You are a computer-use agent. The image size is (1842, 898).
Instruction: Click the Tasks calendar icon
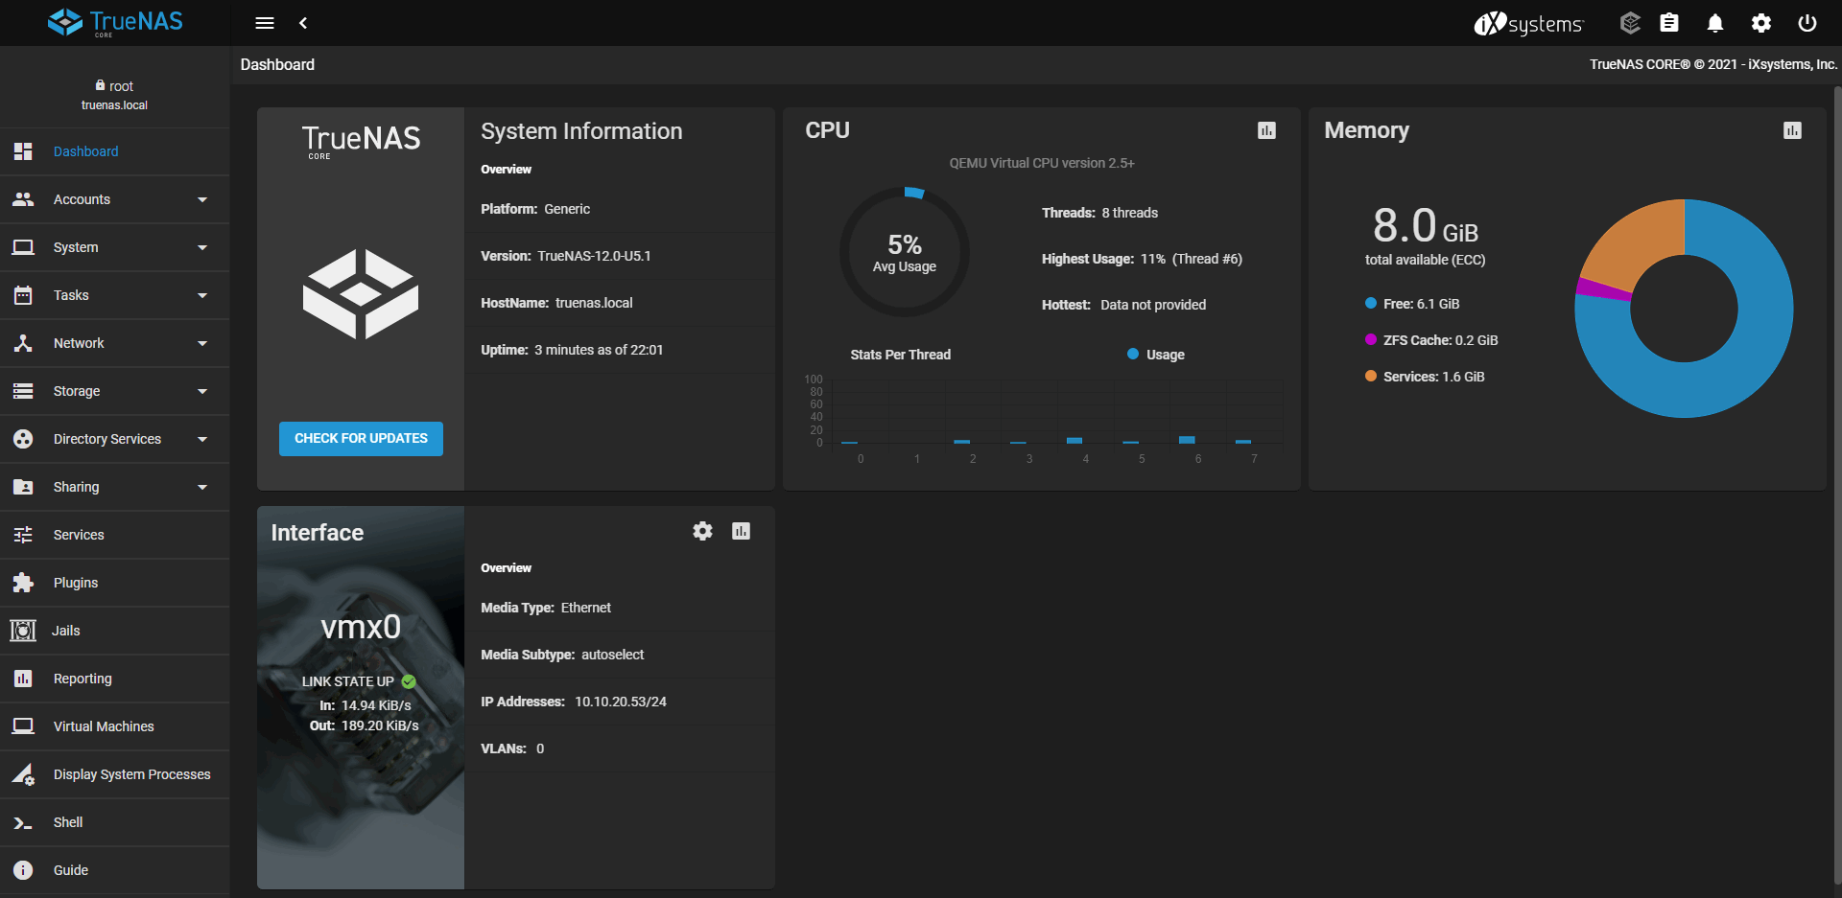click(23, 295)
